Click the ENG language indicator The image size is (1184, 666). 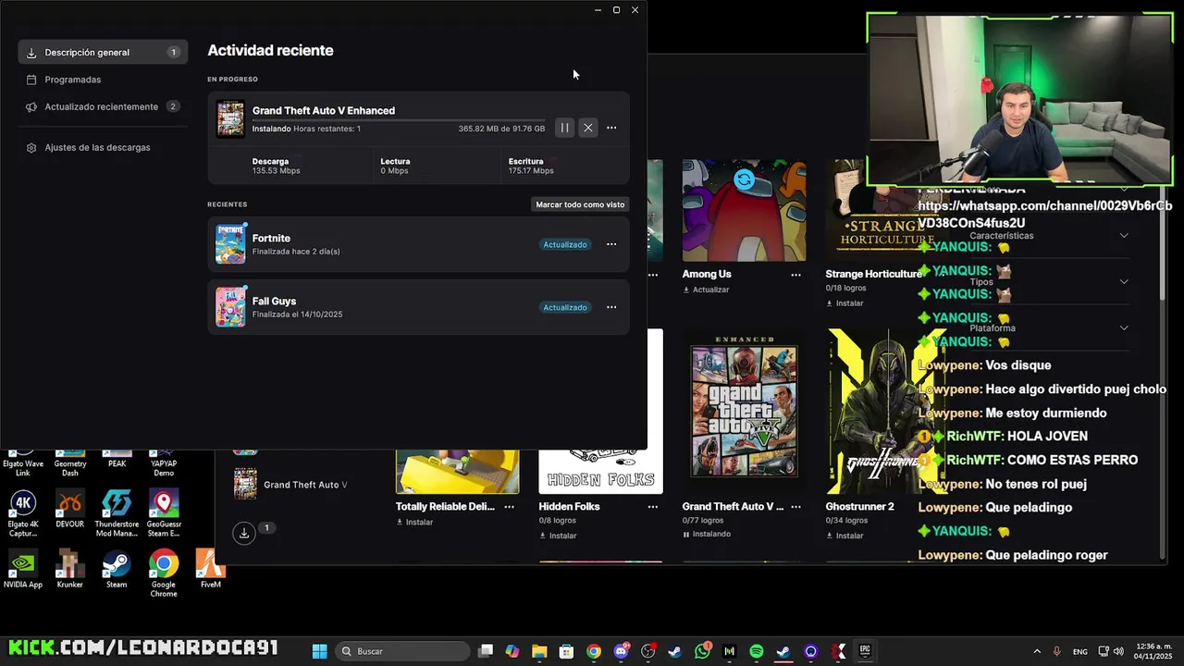click(1079, 651)
